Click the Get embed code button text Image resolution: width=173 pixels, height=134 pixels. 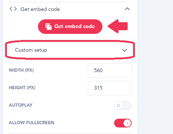click(75, 26)
